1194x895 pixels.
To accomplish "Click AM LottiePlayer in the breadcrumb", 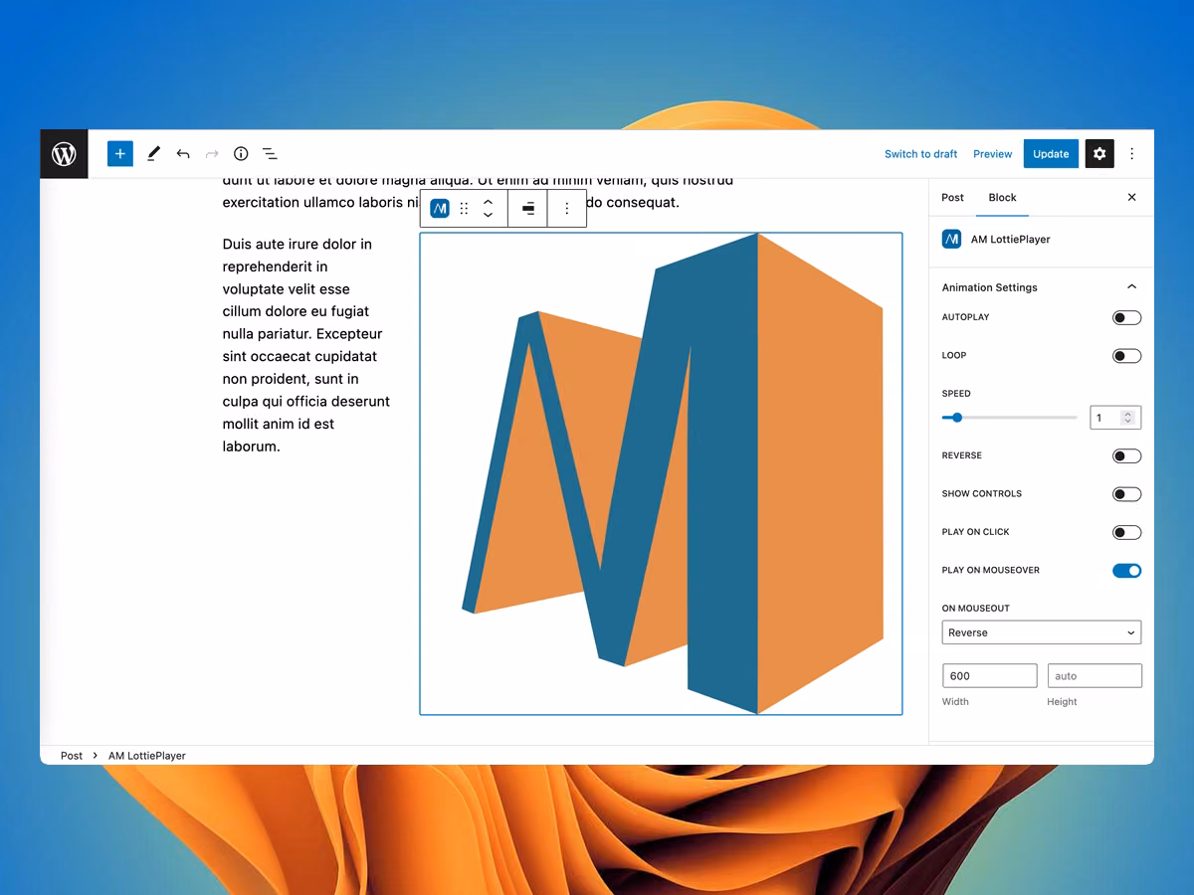I will [147, 756].
